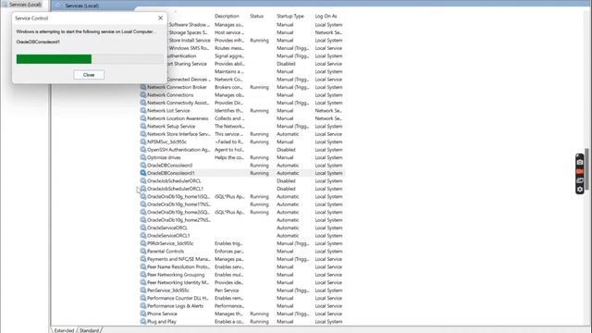The width and height of the screenshot is (592, 333).
Task: Click the service icon next to Network Setup Service
Action: (x=143, y=126)
